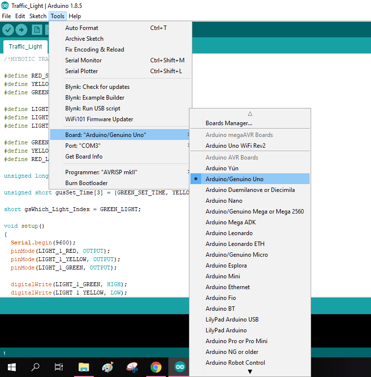371x377 pixels.
Task: Choose Archive Sketch
Action: [120, 39]
